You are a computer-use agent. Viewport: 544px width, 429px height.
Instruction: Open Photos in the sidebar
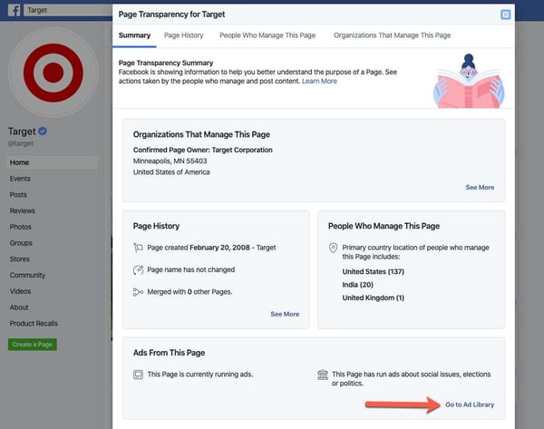[21, 227]
